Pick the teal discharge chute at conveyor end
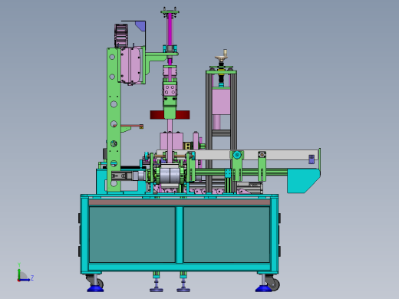The image size is (399, 299). pyautogui.click(x=304, y=181)
